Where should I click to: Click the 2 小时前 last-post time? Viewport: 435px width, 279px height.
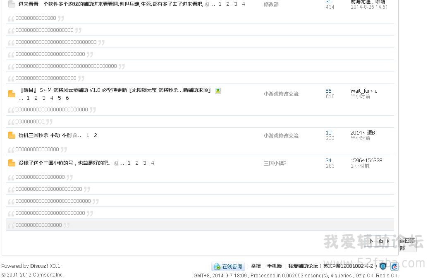360,166
